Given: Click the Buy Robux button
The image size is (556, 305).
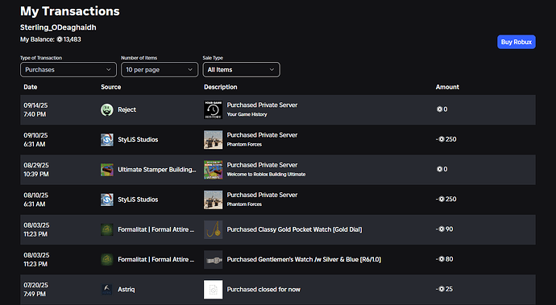Looking at the screenshot, I should pos(517,42).
